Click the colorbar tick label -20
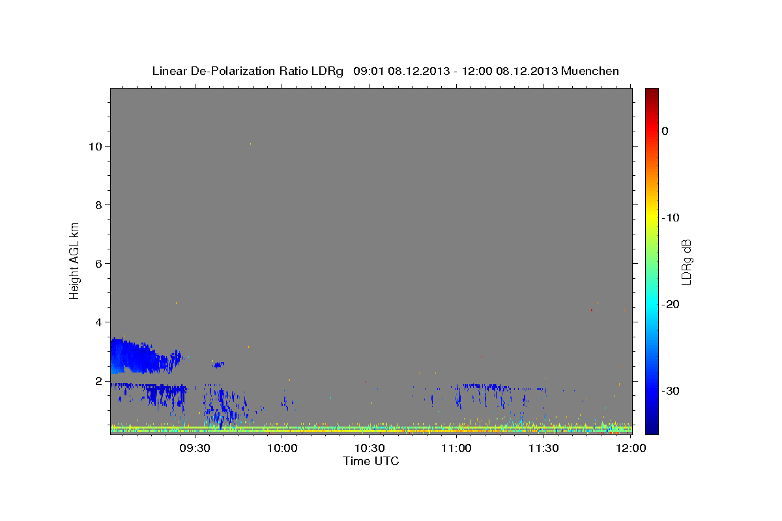 pos(671,304)
